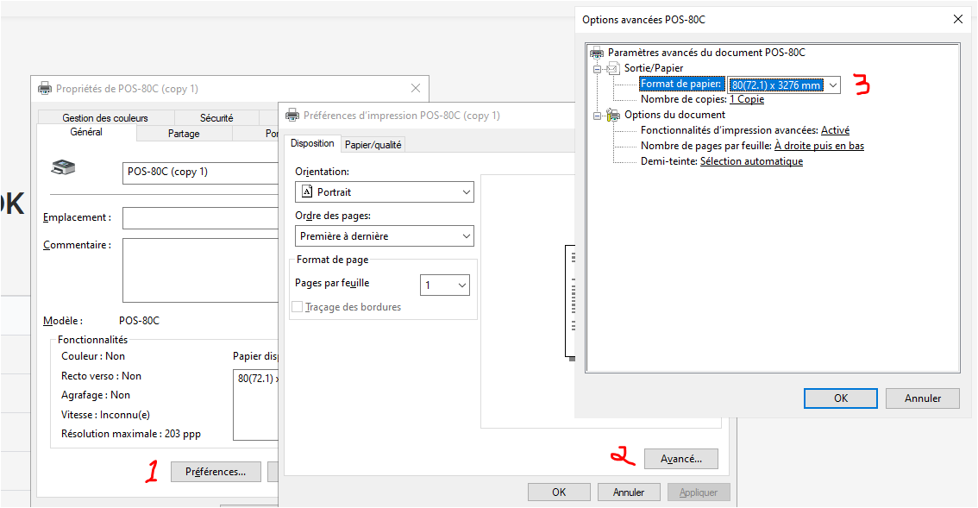Open the Orientation dropdown
The width and height of the screenshot is (978, 508).
pos(466,192)
